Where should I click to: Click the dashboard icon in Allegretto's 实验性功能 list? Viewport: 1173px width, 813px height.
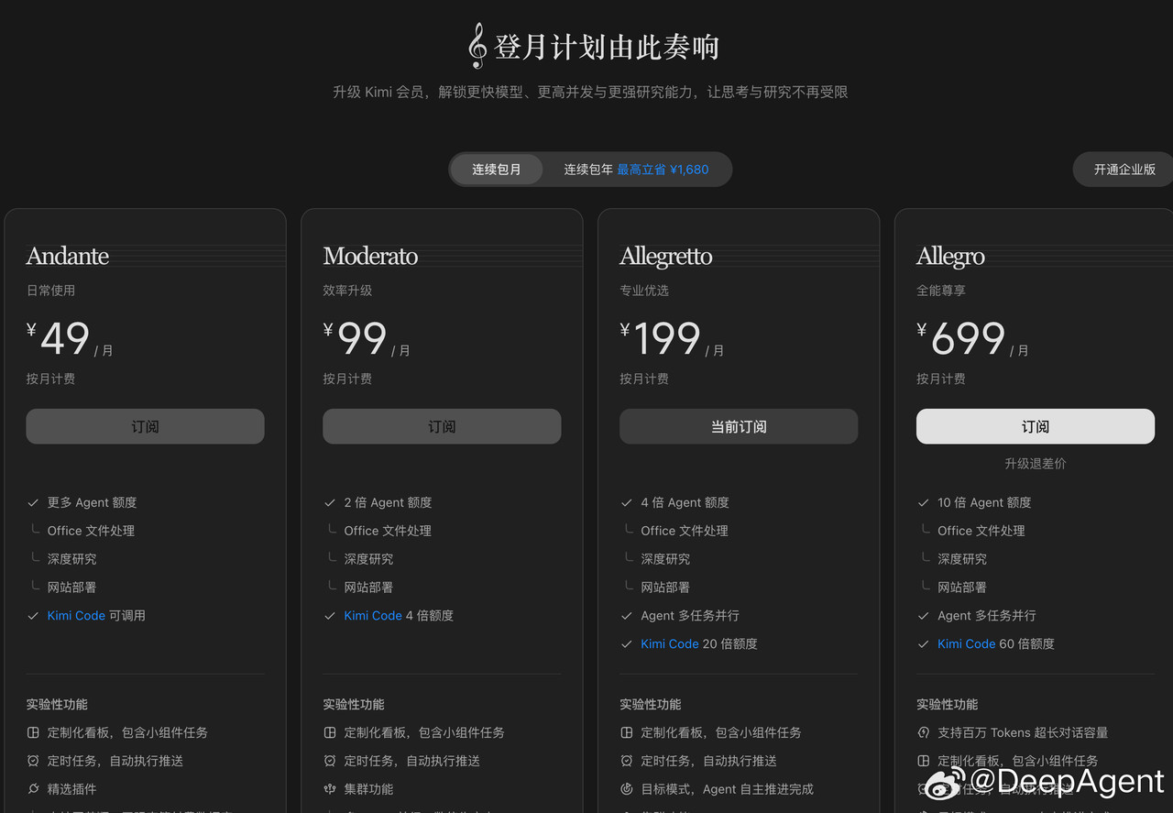pos(627,732)
